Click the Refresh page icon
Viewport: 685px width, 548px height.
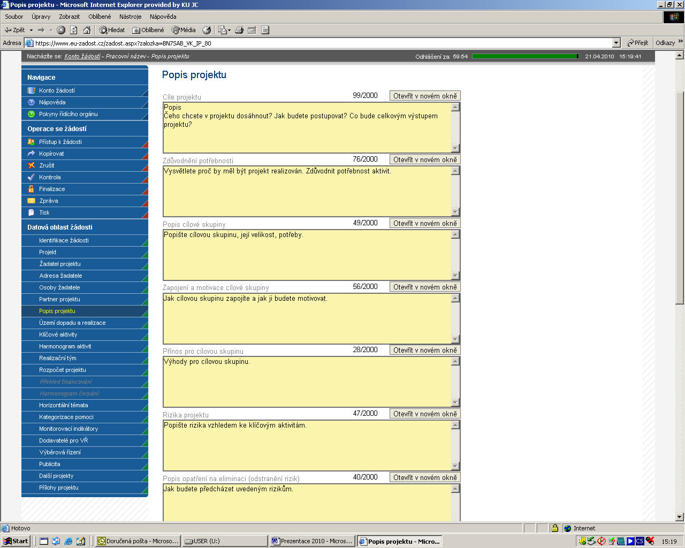(74, 30)
